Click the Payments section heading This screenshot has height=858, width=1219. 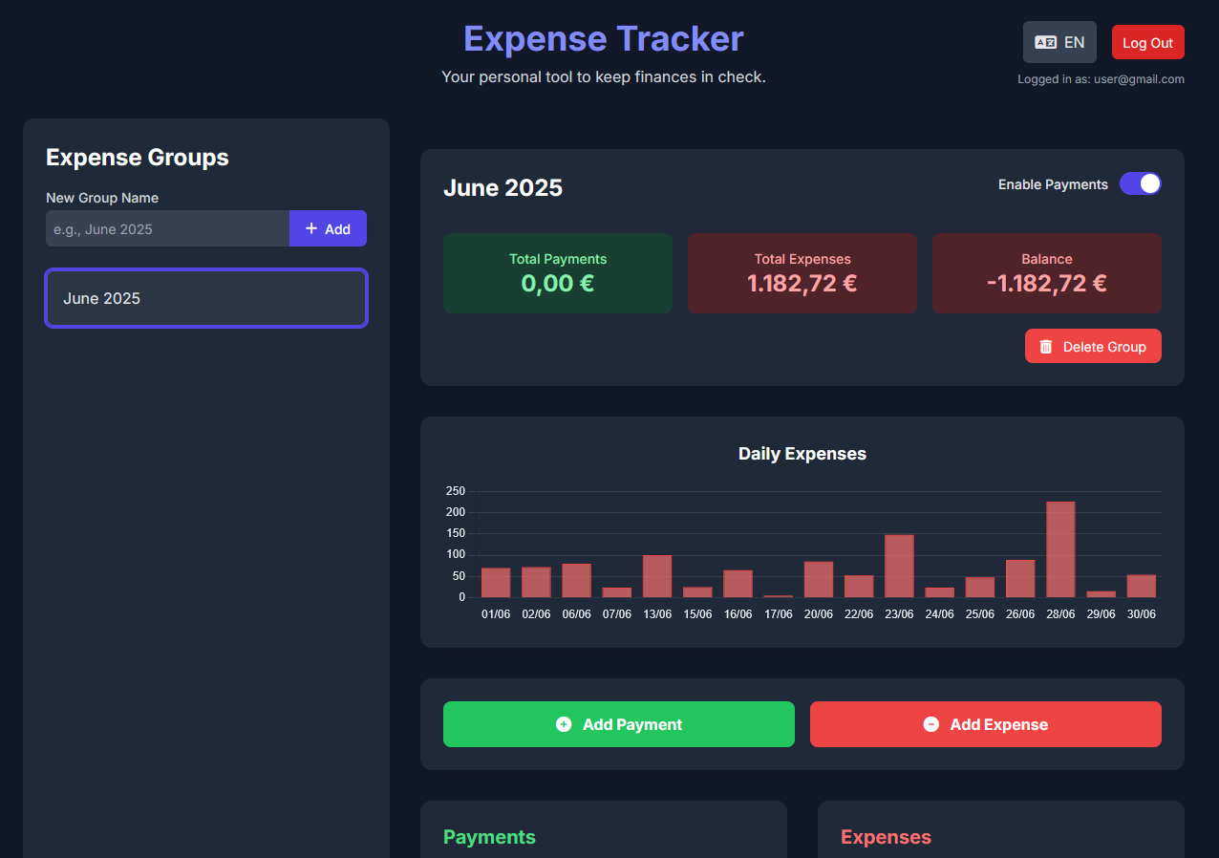click(x=489, y=837)
